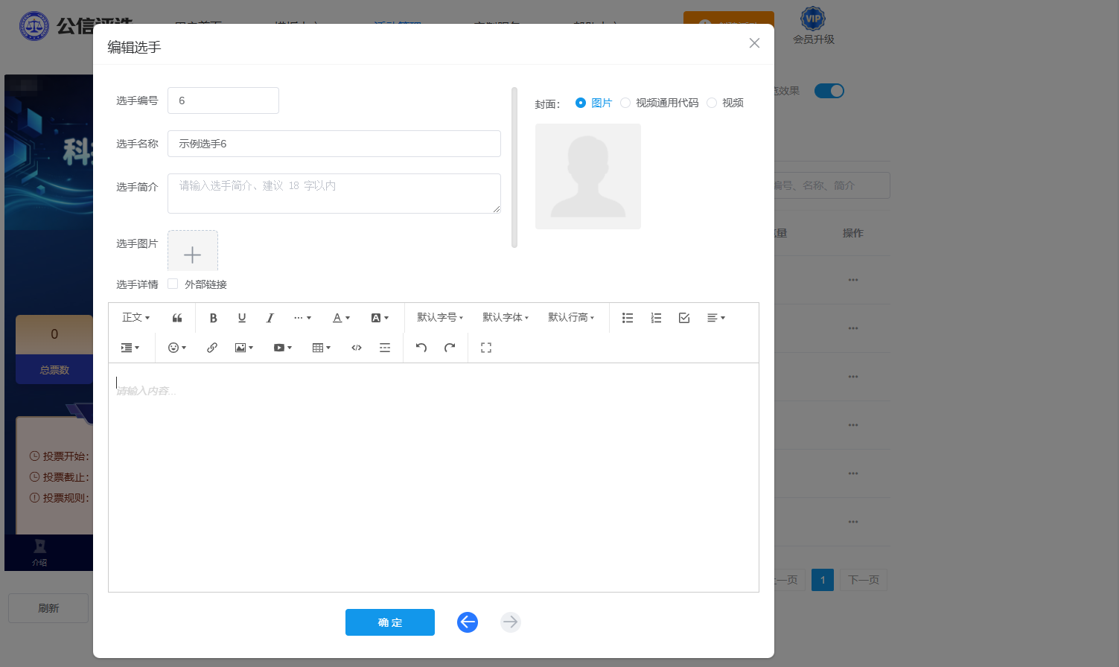Check the 外部链接 checkbox
This screenshot has height=667, width=1119.
pos(173,284)
